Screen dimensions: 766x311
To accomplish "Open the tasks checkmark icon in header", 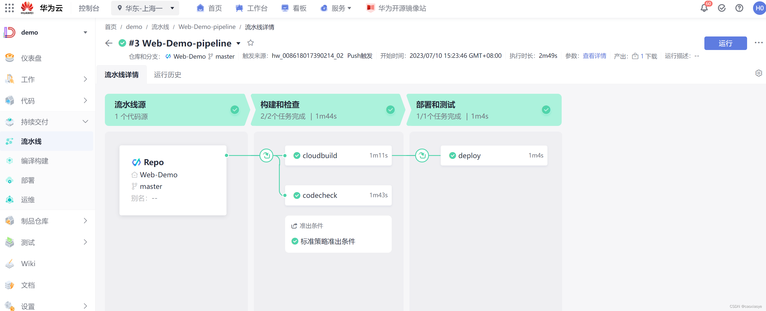I will [x=721, y=8].
